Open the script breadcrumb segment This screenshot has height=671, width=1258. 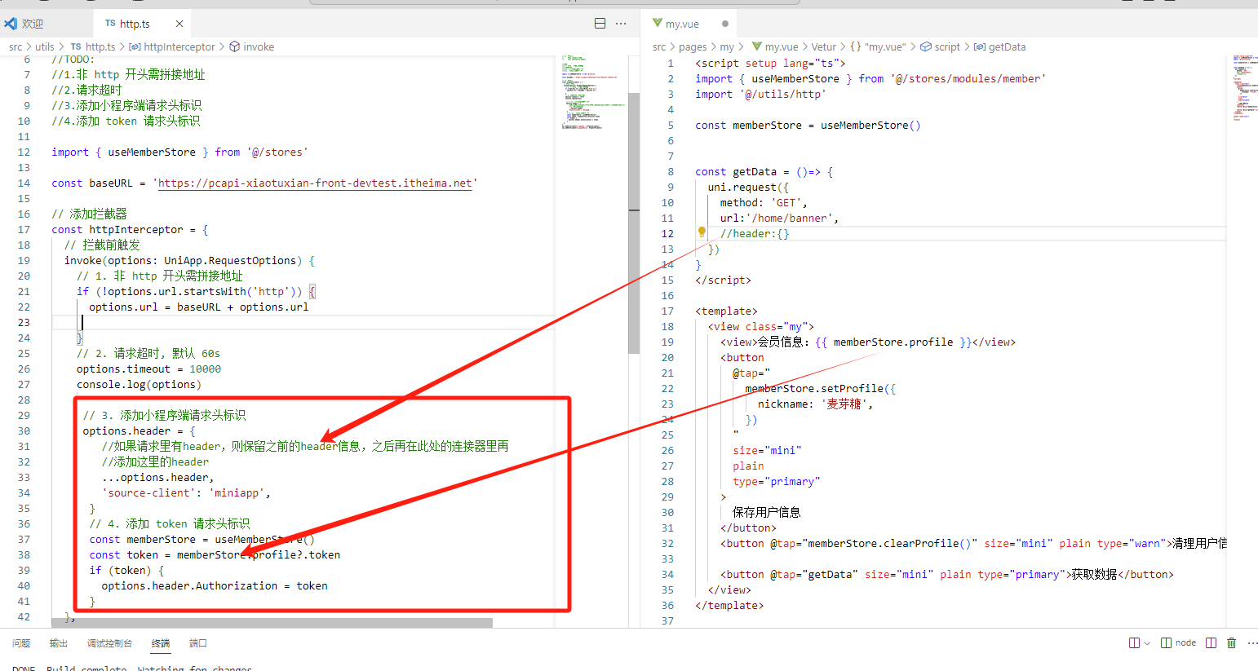[941, 46]
